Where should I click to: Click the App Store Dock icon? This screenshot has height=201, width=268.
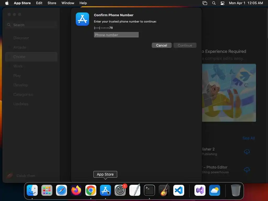(105, 190)
